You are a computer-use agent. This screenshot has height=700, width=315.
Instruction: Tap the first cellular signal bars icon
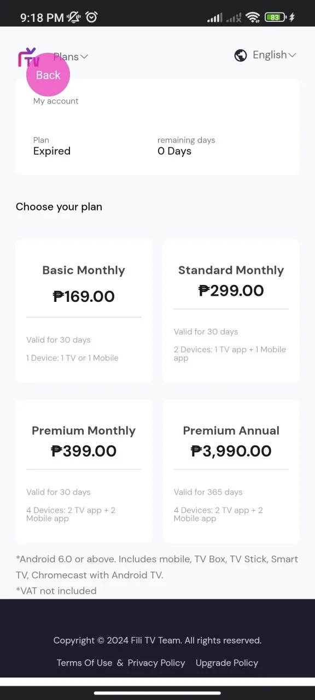215,18
